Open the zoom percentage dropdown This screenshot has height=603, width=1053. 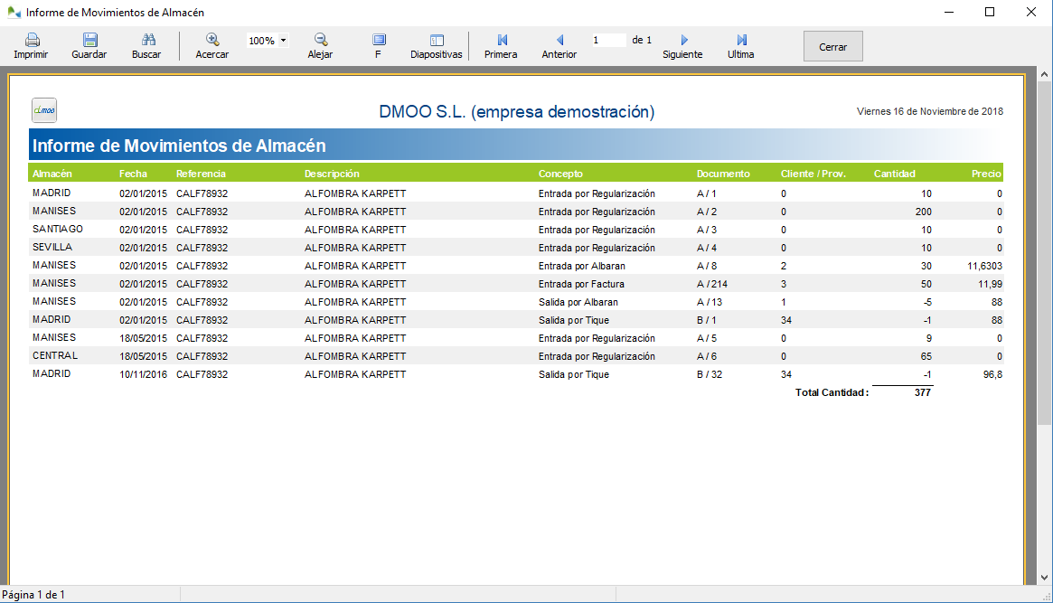pyautogui.click(x=283, y=39)
